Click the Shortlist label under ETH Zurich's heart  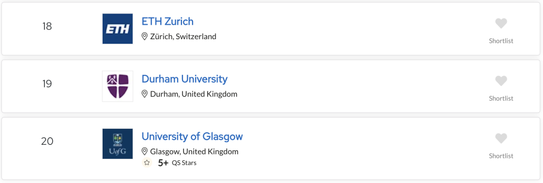[x=501, y=41]
